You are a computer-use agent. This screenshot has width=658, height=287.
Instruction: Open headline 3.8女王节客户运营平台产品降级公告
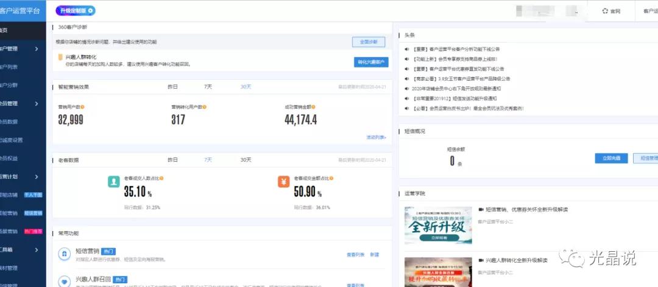tap(461, 79)
